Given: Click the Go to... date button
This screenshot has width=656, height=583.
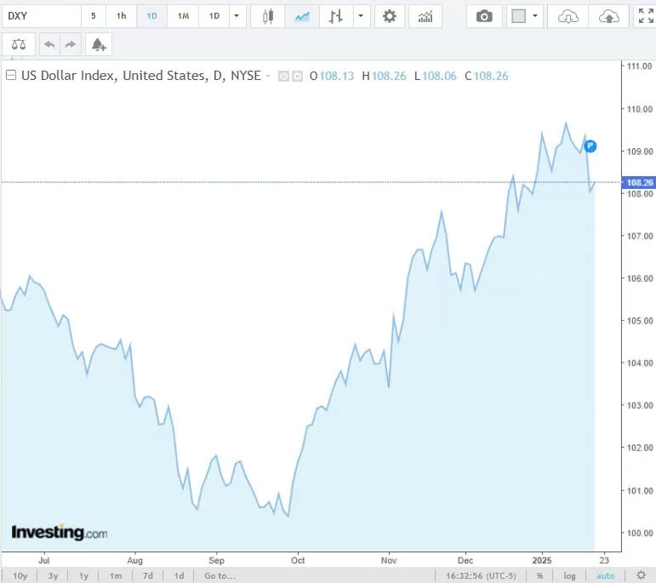Looking at the screenshot, I should click(x=220, y=576).
